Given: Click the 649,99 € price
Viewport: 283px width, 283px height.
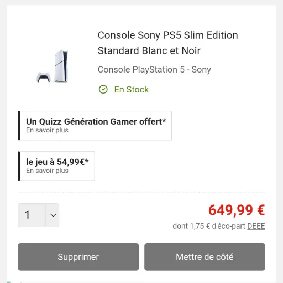Looking at the screenshot, I should 237,210.
